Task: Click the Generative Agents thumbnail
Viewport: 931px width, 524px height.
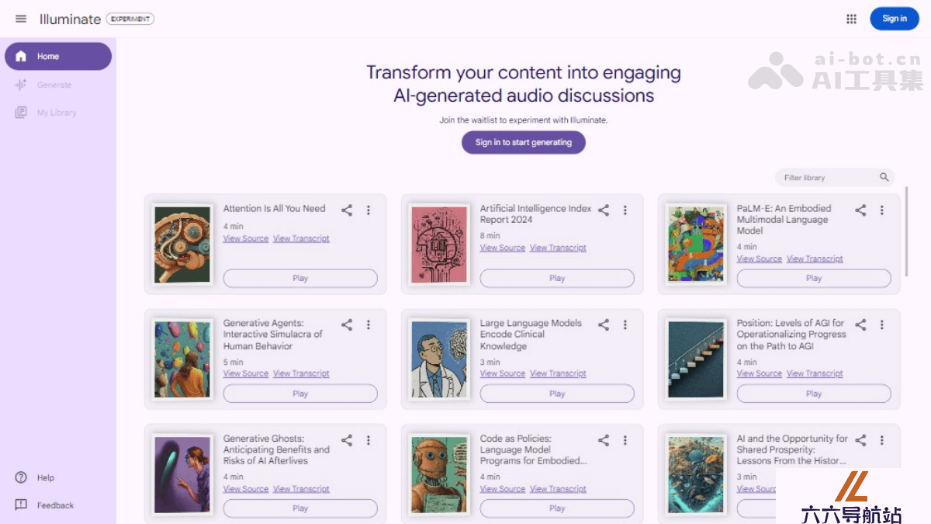Action: tap(182, 359)
